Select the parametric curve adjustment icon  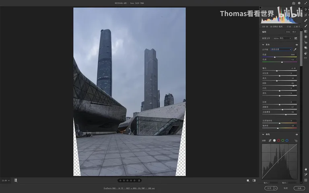point(270,140)
